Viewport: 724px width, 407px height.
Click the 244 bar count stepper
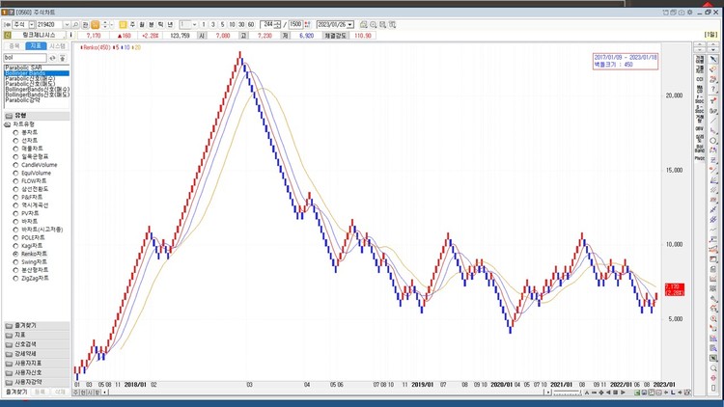pos(277,24)
